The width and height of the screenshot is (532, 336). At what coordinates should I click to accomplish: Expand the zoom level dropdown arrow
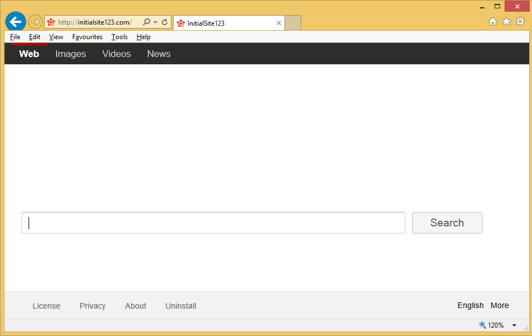tap(514, 325)
